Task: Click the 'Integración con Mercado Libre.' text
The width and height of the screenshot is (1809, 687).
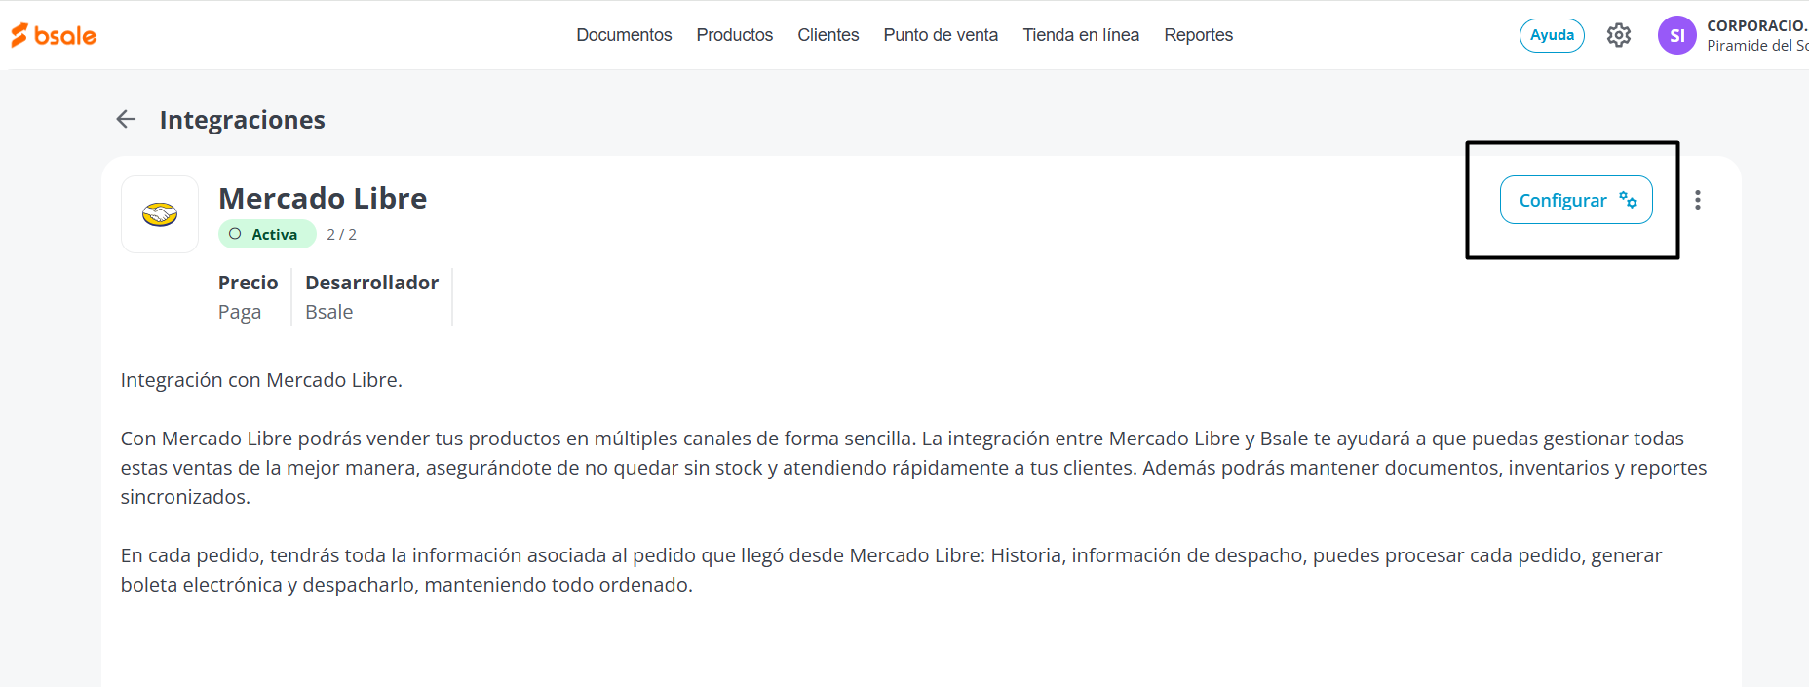Action: [x=261, y=380]
